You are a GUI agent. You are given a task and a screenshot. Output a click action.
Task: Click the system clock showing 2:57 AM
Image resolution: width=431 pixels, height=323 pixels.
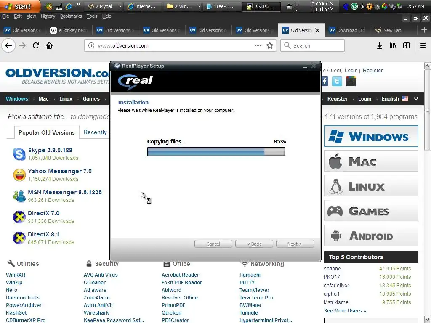click(x=415, y=6)
